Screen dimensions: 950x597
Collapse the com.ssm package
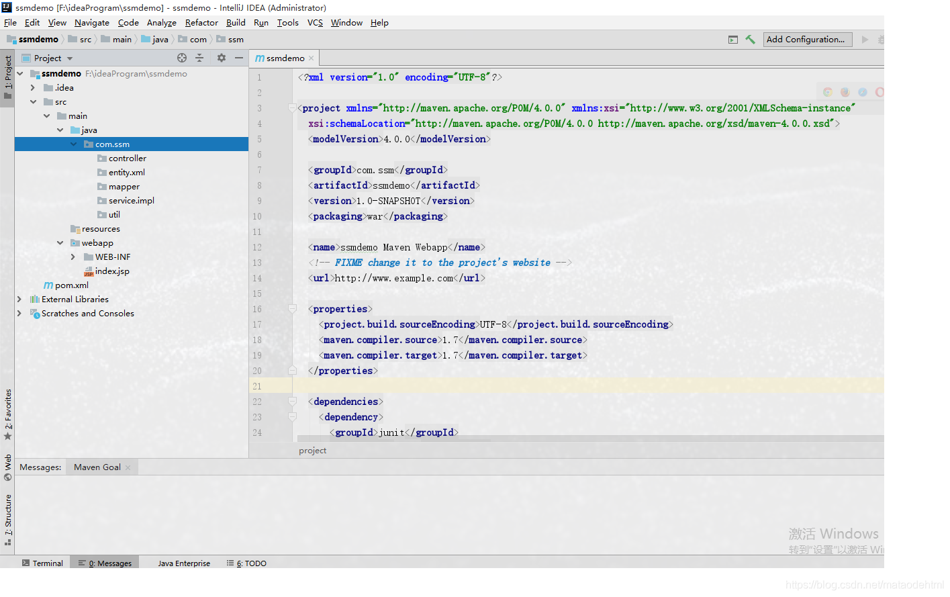pyautogui.click(x=73, y=144)
